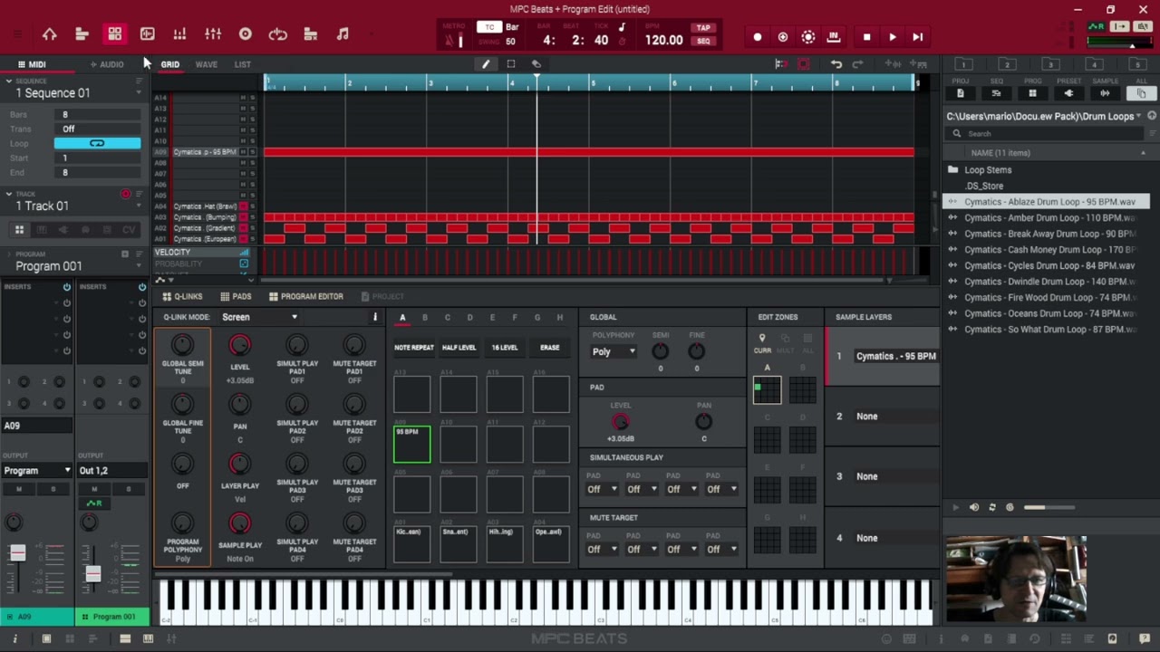Open the Q-LINKS tab
The height and width of the screenshot is (652, 1160).
tap(183, 297)
